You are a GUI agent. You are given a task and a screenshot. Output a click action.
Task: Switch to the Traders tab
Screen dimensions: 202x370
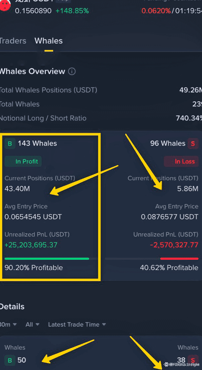pyautogui.click(x=13, y=41)
